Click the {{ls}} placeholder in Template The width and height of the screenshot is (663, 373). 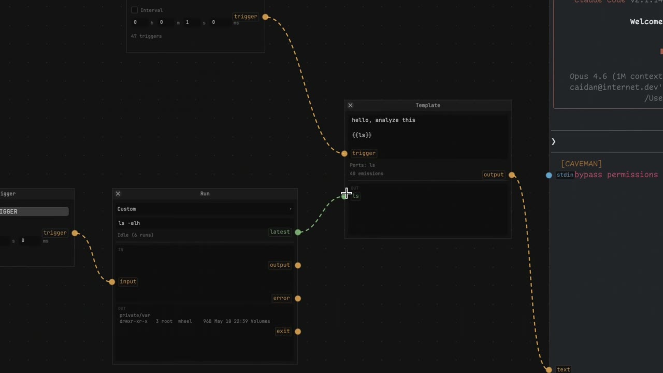362,135
